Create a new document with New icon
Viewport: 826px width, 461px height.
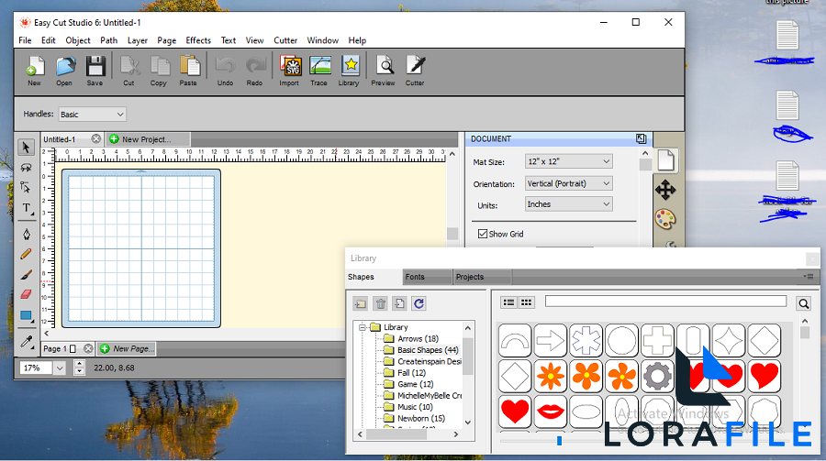click(34, 71)
